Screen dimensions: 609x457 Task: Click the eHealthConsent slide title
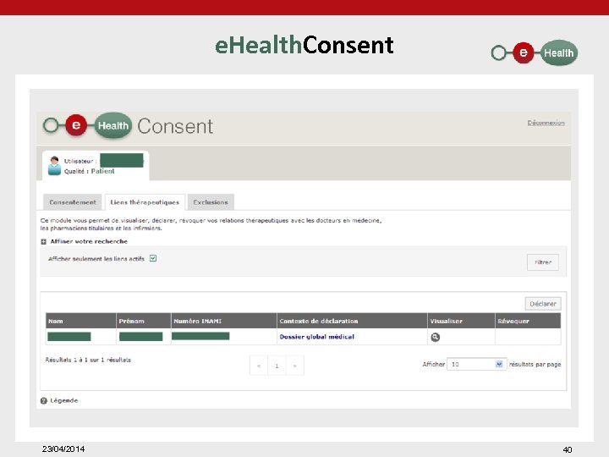coord(304,45)
